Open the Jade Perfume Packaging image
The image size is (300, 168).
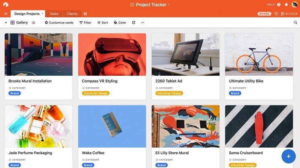39,127
